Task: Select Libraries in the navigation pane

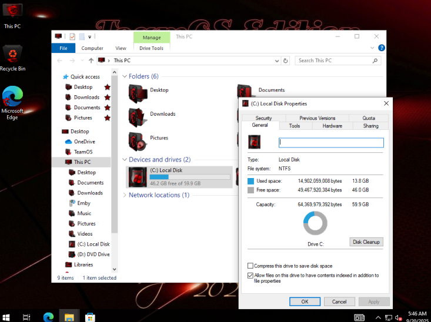Action: click(x=83, y=264)
